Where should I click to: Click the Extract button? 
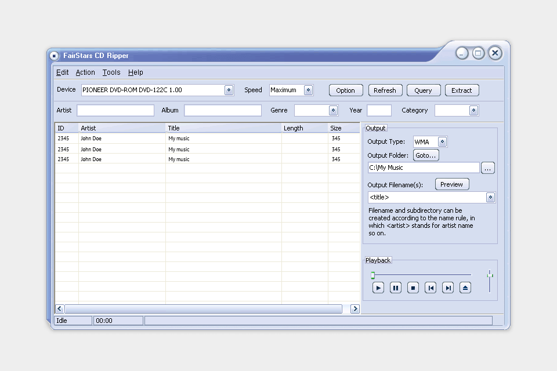point(462,90)
